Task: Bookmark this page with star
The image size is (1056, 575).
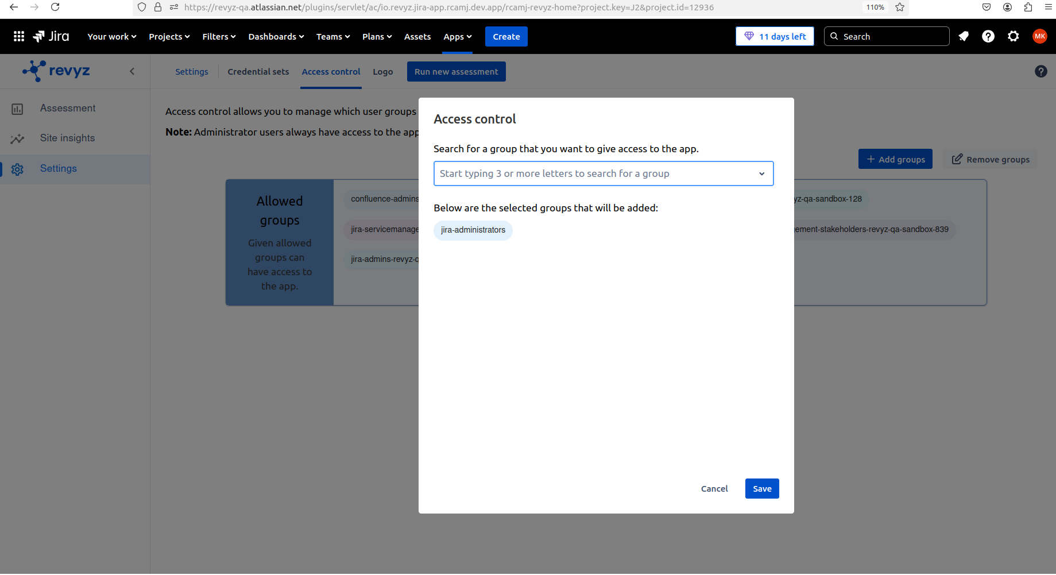Action: (900, 7)
